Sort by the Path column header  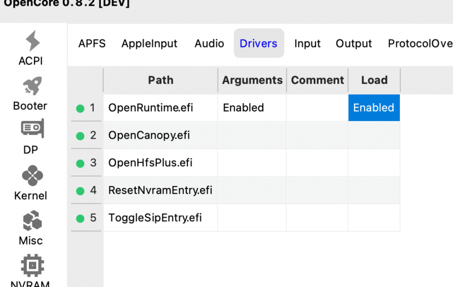(161, 80)
